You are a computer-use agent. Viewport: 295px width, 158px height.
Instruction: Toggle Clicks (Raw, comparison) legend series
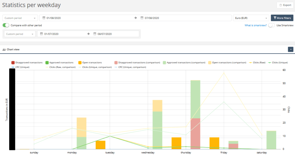point(60,67)
